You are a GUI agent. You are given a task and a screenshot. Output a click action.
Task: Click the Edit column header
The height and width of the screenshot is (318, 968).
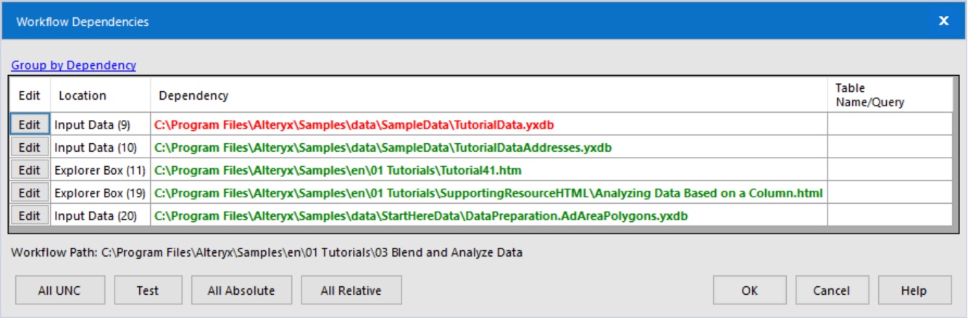(30, 95)
